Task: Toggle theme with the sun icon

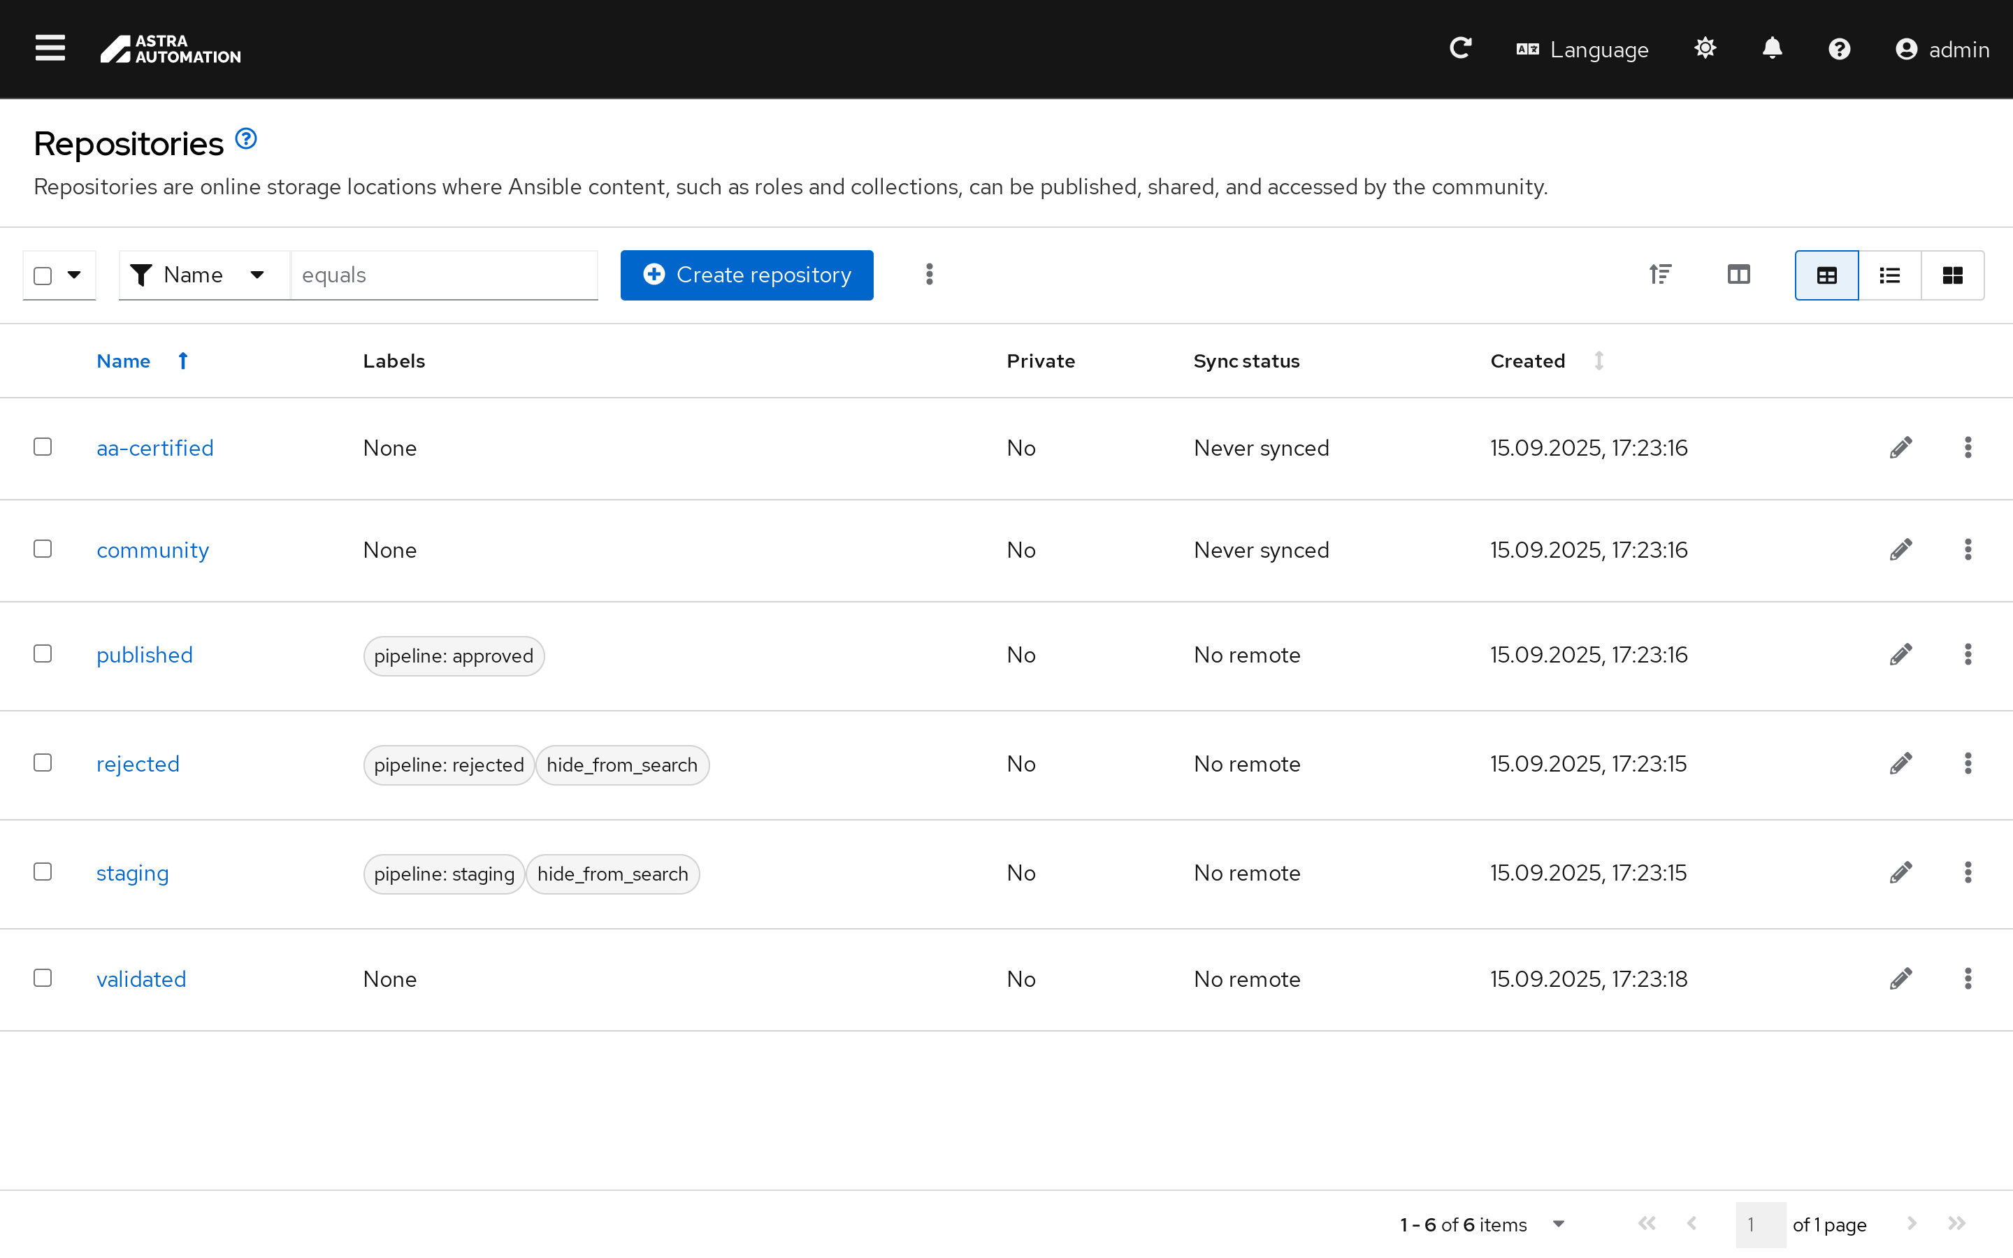Action: [x=1704, y=48]
